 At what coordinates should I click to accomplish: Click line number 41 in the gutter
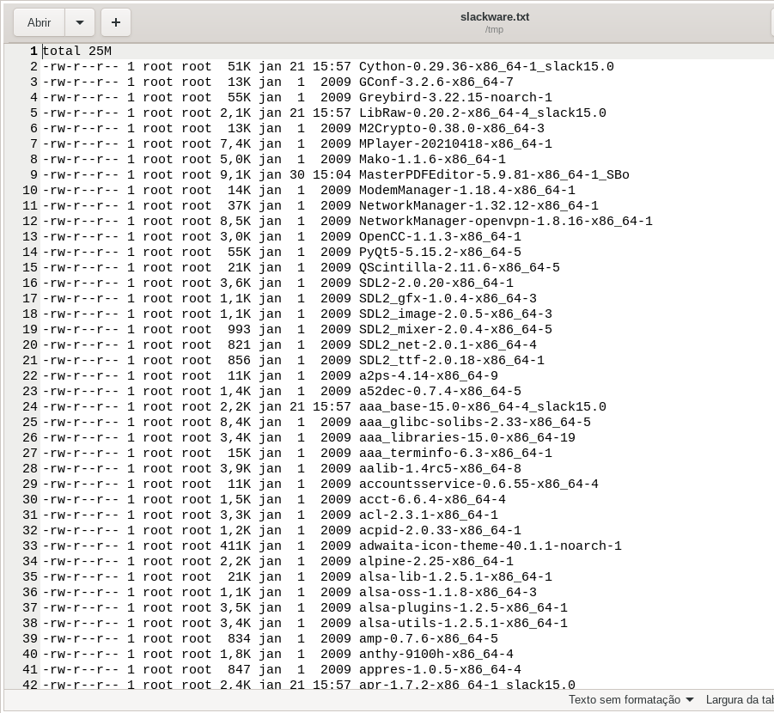(29, 669)
